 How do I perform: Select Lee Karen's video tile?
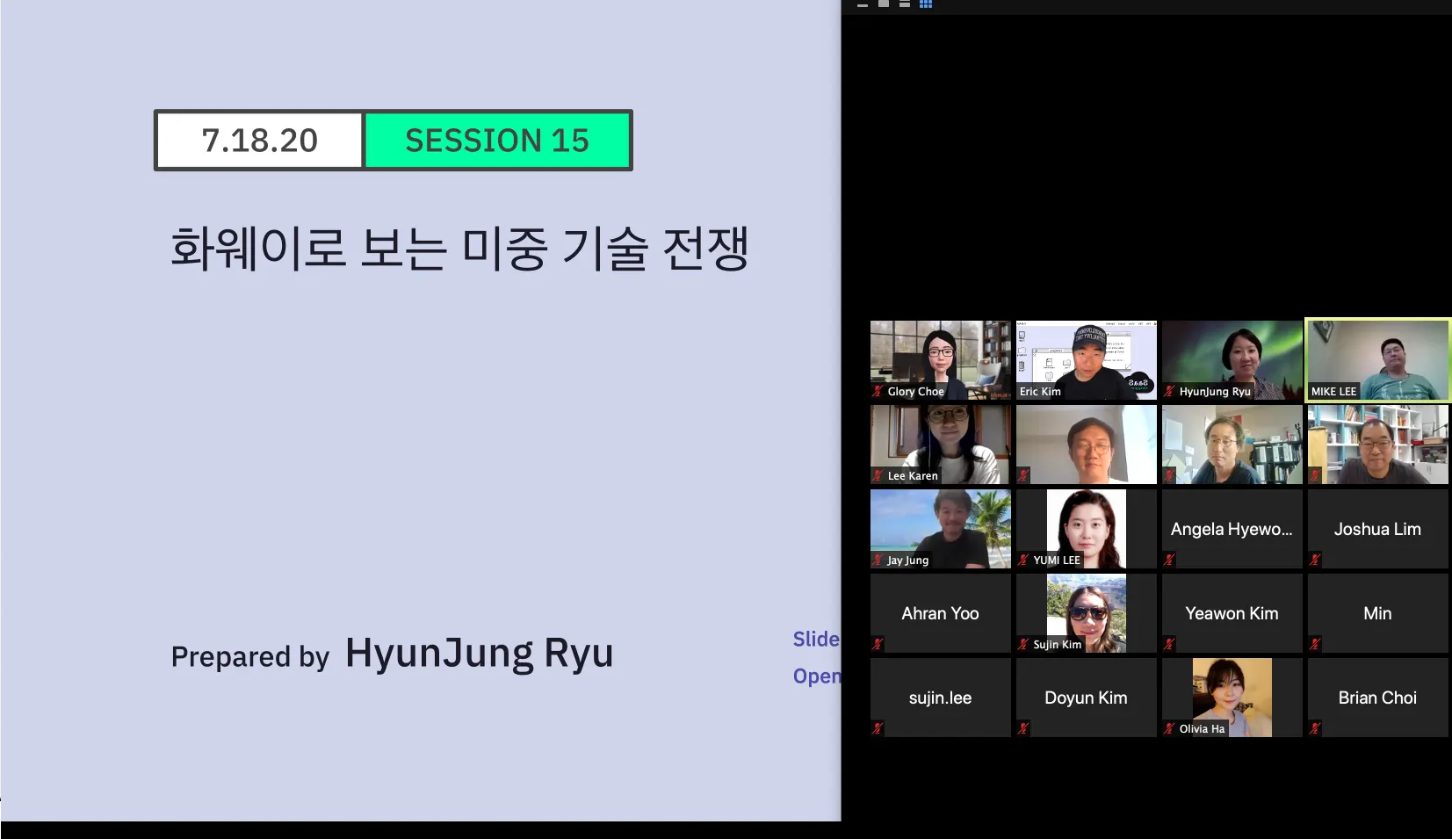[941, 445]
